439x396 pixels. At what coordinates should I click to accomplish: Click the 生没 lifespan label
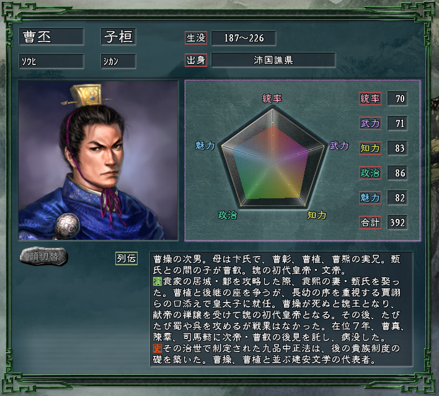tap(196, 38)
